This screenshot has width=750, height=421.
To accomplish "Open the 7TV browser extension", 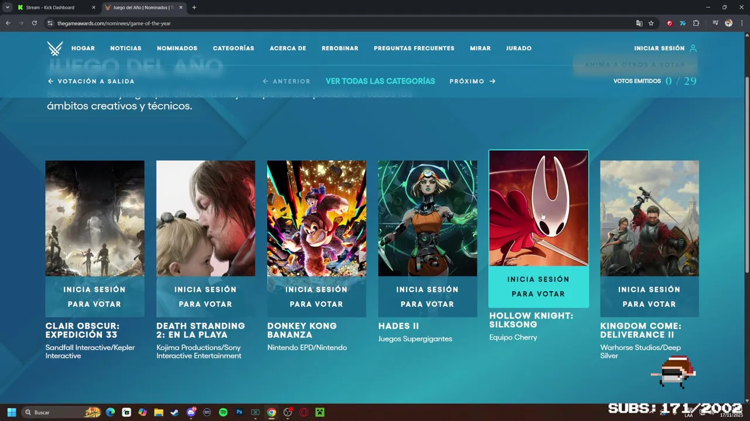I will pos(683,23).
